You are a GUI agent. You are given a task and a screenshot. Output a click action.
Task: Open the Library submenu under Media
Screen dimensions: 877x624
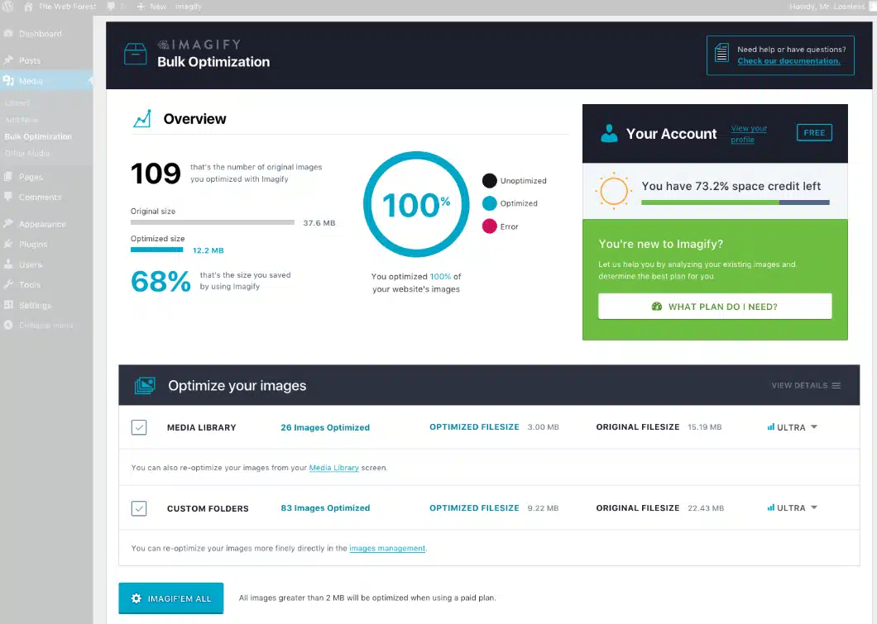(x=17, y=102)
